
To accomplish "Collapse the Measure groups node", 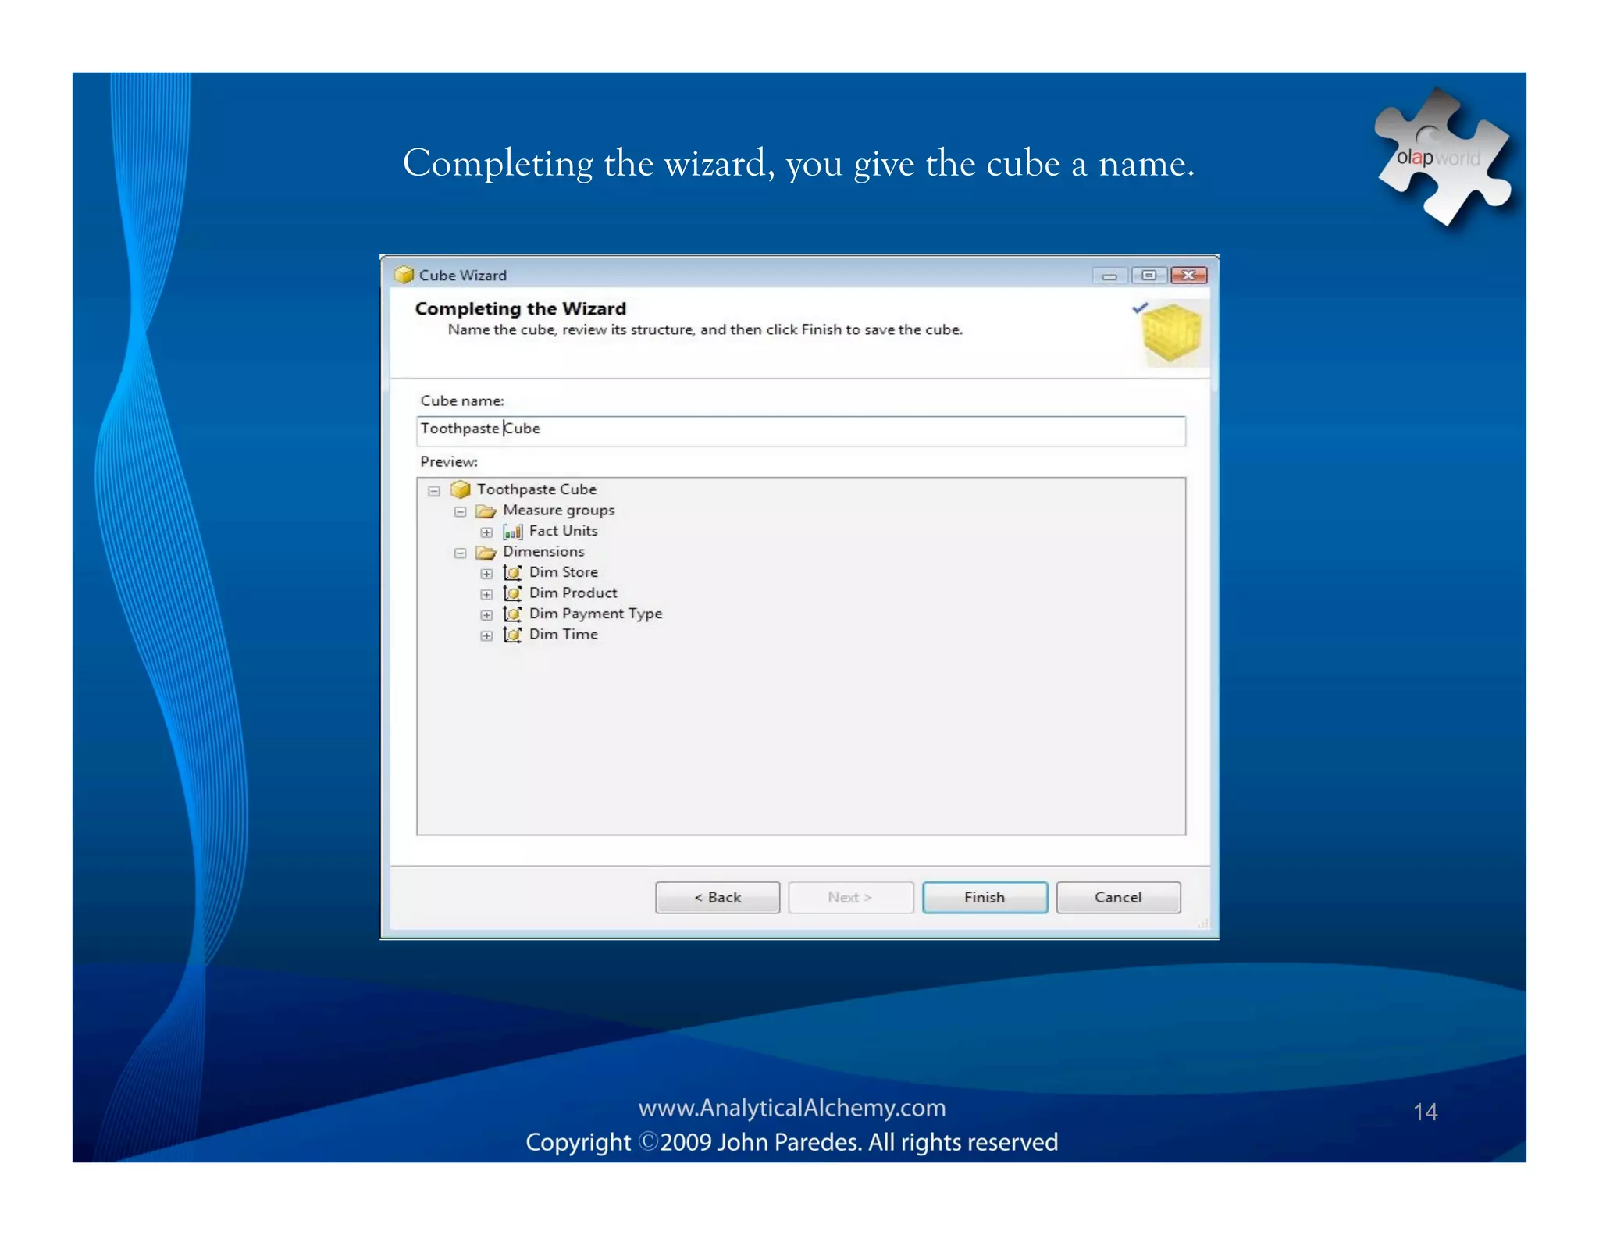I will (x=461, y=512).
